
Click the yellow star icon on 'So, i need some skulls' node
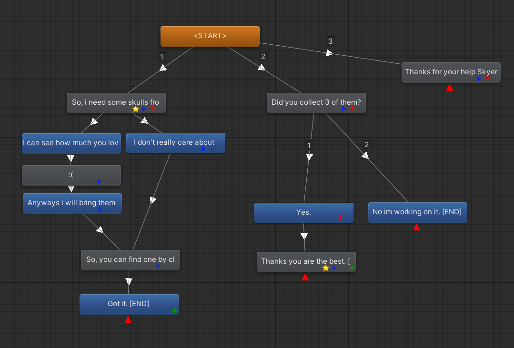136,109
